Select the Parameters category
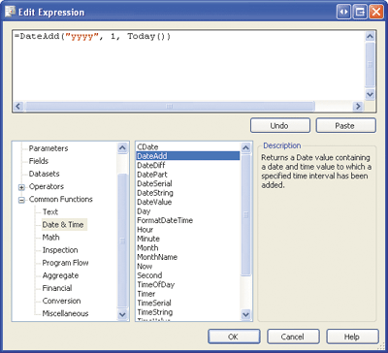388x353 pixels. pos(48,148)
